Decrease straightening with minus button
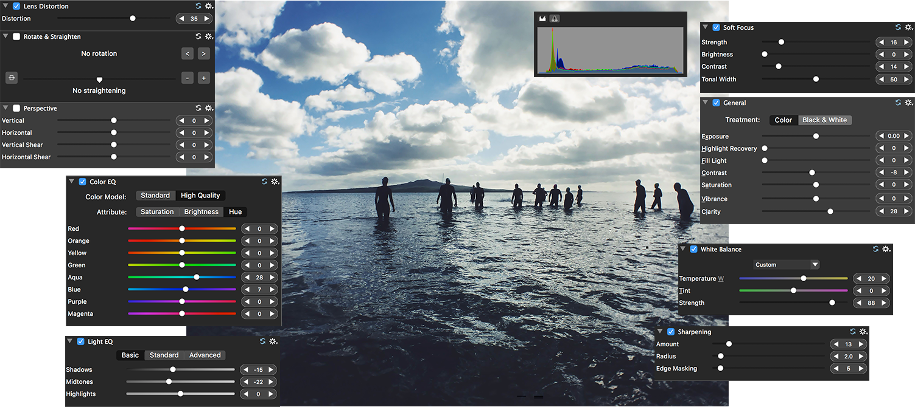 tap(188, 78)
